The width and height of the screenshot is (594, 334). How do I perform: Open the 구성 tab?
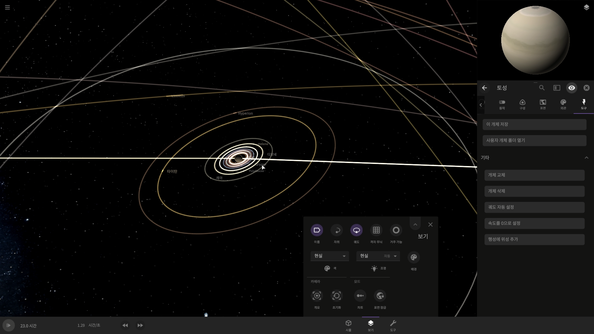[x=522, y=104]
